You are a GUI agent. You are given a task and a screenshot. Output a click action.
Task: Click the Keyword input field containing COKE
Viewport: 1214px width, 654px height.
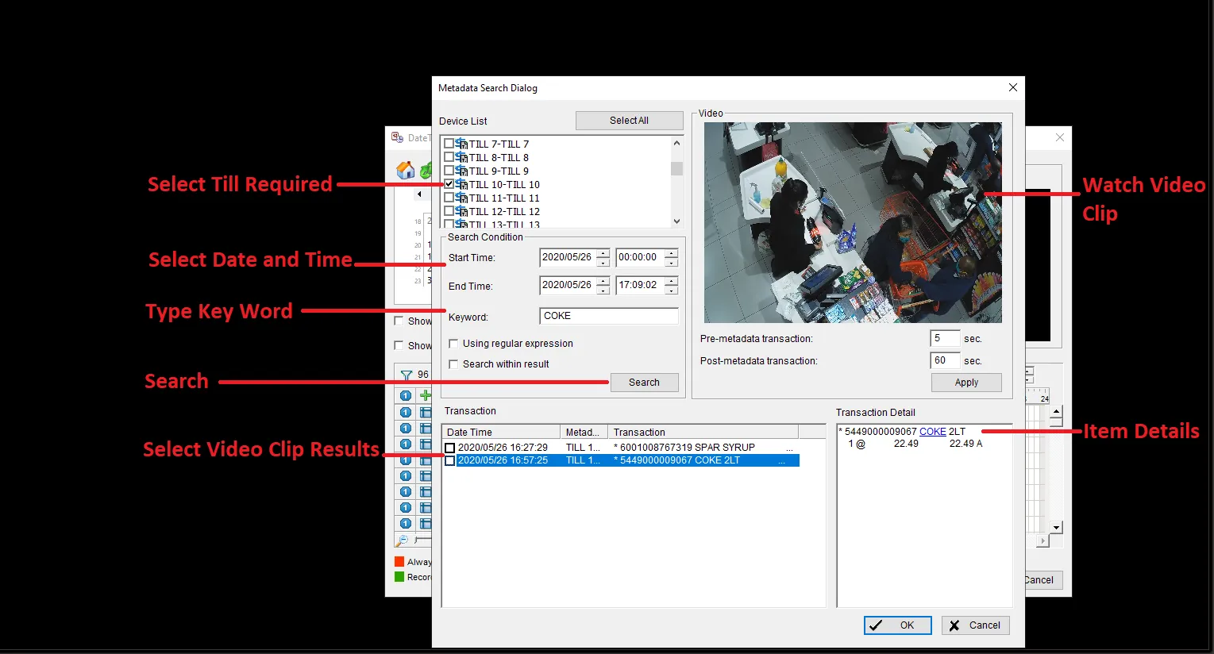(609, 316)
